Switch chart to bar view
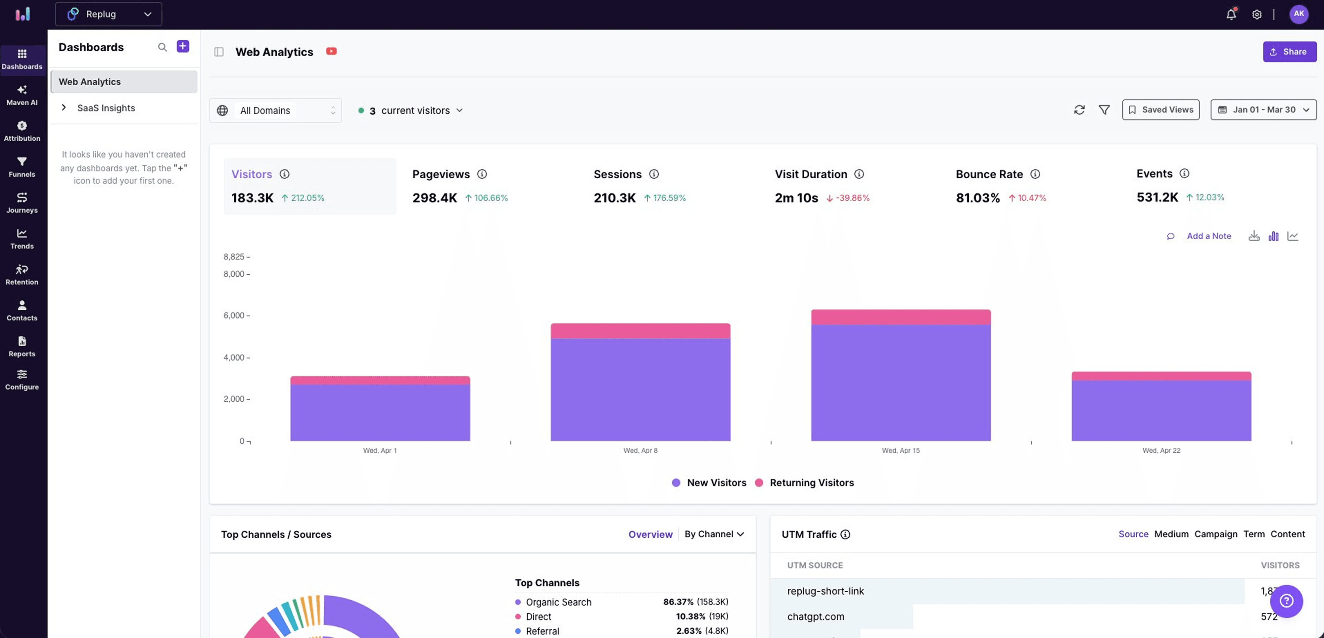1324x638 pixels. tap(1273, 236)
